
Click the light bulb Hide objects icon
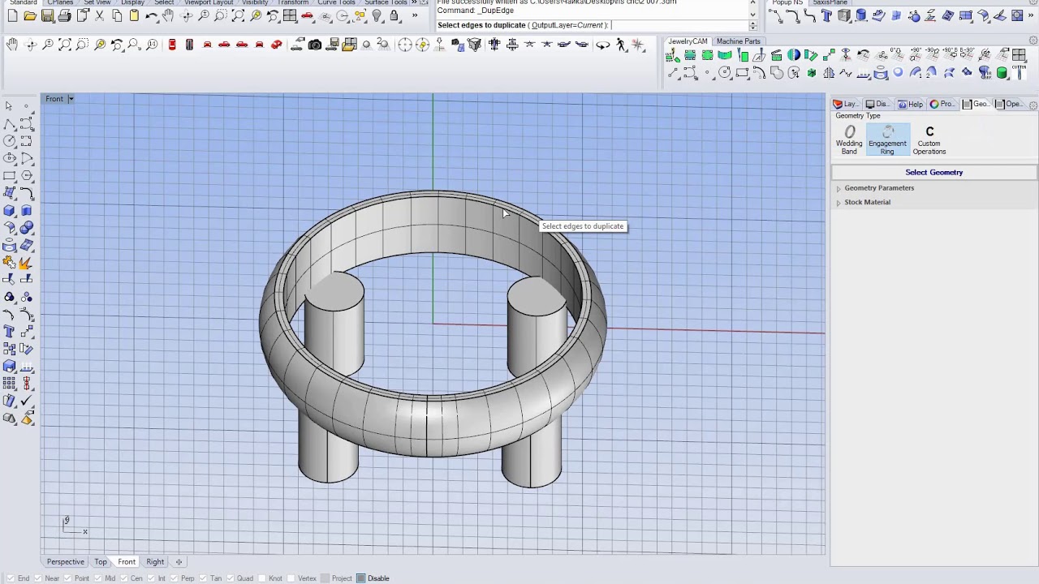pos(377,16)
